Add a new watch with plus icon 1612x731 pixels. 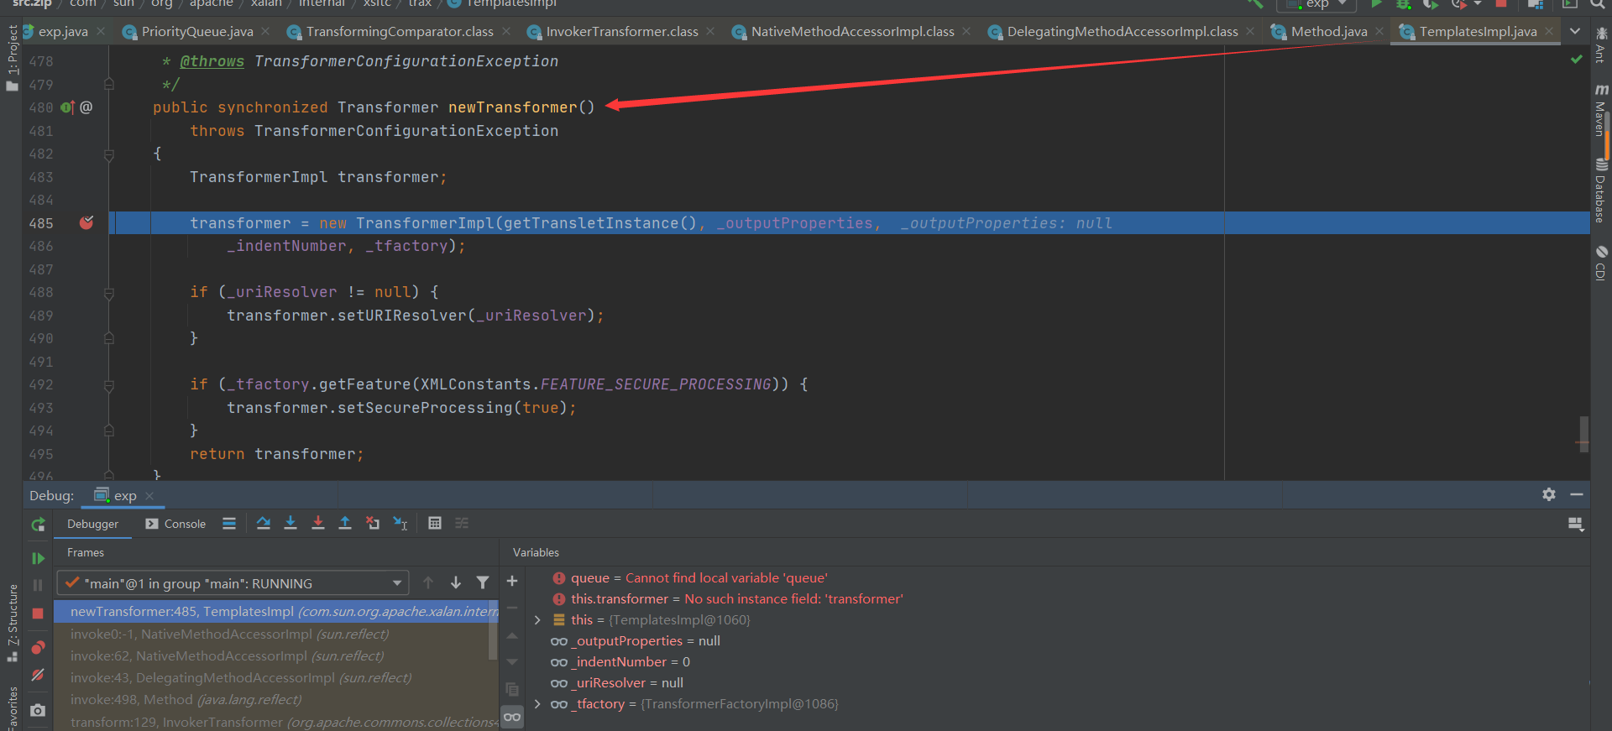click(x=512, y=581)
